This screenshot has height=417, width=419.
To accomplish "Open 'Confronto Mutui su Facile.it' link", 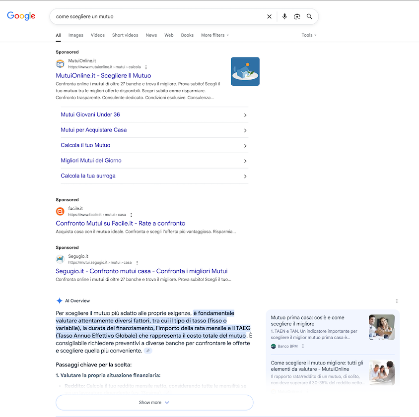I will [x=120, y=224].
